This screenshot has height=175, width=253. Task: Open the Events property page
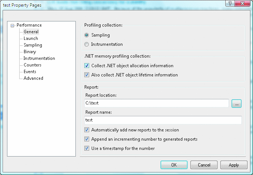click(30, 72)
